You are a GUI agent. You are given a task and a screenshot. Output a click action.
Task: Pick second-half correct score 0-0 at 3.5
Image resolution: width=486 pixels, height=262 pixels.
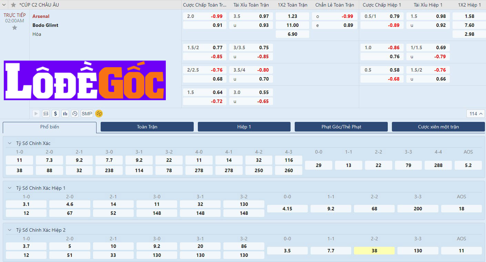point(287,251)
